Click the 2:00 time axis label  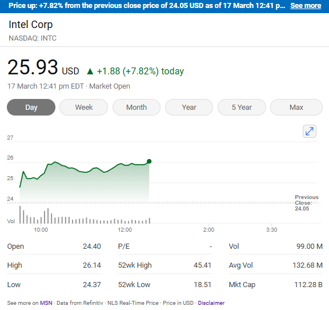[x=208, y=230]
